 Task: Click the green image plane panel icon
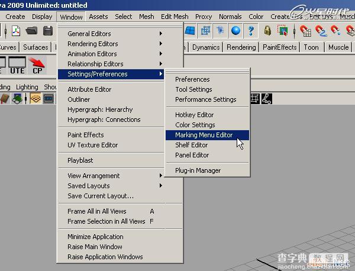17,99
